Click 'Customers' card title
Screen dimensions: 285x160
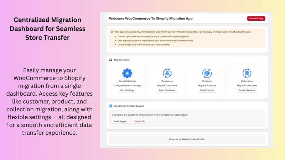pos(167,81)
